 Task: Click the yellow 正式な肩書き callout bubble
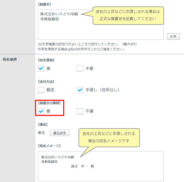(x=128, y=15)
